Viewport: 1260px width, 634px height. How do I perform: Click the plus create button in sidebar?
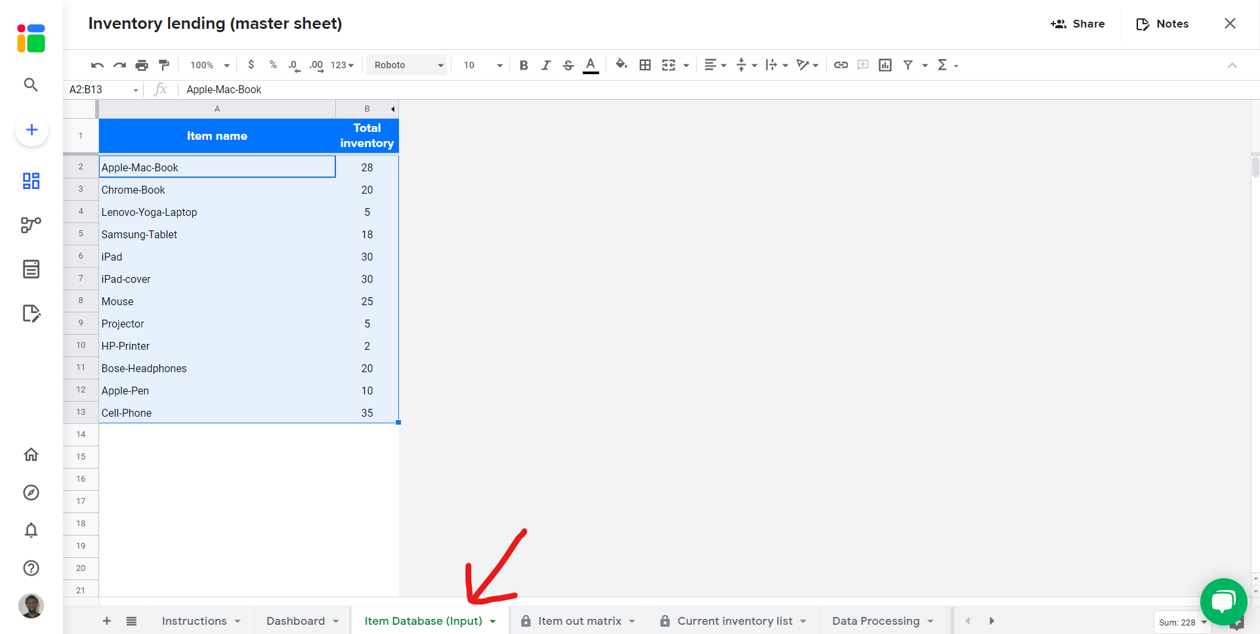[31, 130]
